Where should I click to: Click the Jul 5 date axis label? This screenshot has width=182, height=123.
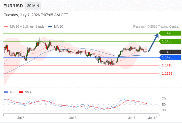tap(73, 118)
